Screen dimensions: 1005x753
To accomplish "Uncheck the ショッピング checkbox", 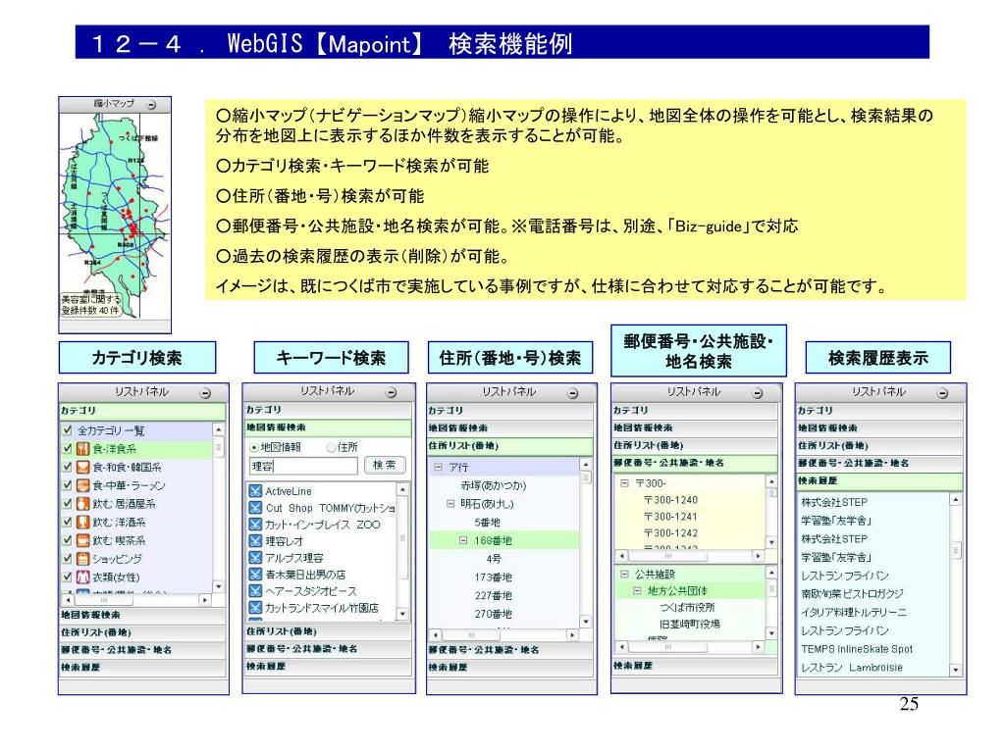I will [68, 558].
